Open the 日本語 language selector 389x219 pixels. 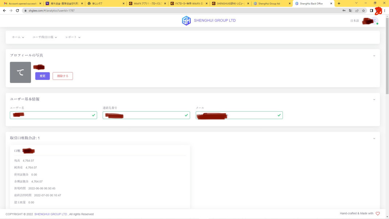tap(354, 21)
